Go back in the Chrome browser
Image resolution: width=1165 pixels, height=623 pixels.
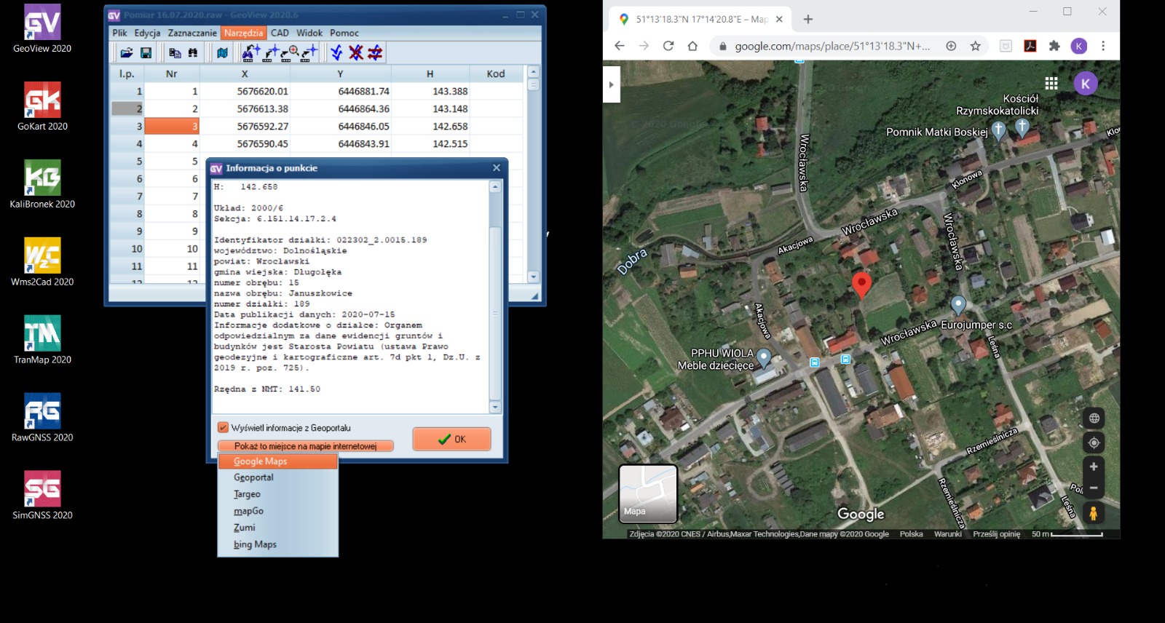620,46
